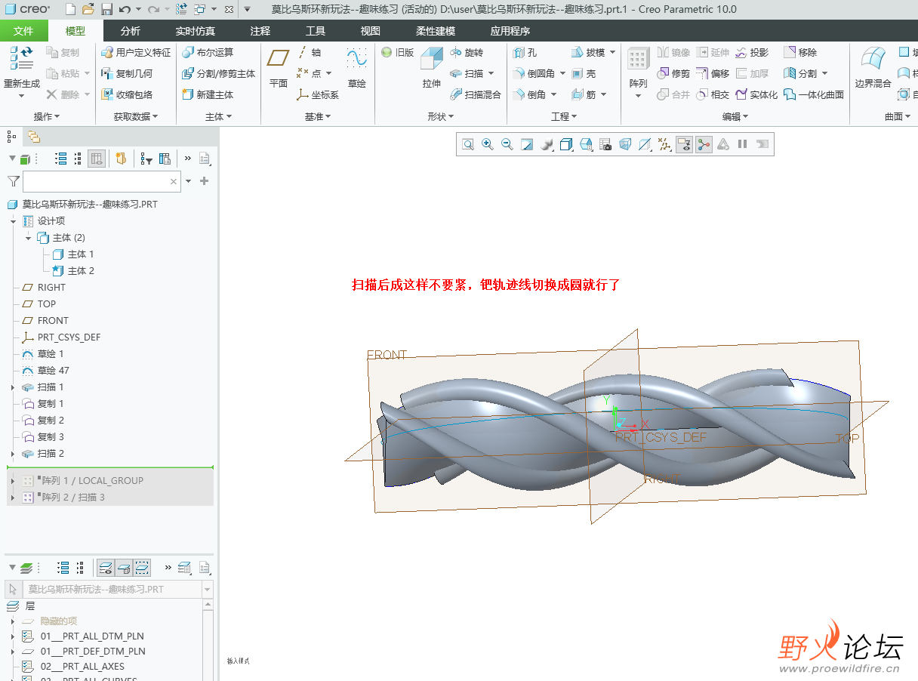This screenshot has width=918, height=681.
Task: Expand the 扫描 2 feature node
Action: (x=13, y=454)
